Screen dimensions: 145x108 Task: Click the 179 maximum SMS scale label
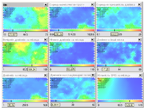(140, 105)
